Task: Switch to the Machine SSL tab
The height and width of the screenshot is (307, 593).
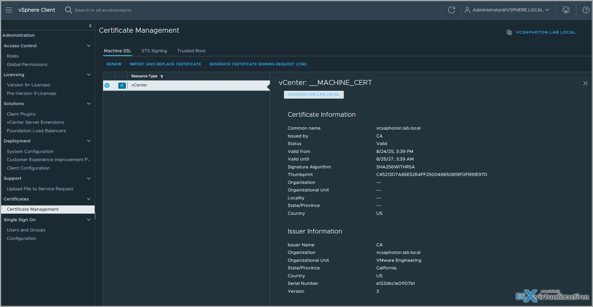Action: 117,51
